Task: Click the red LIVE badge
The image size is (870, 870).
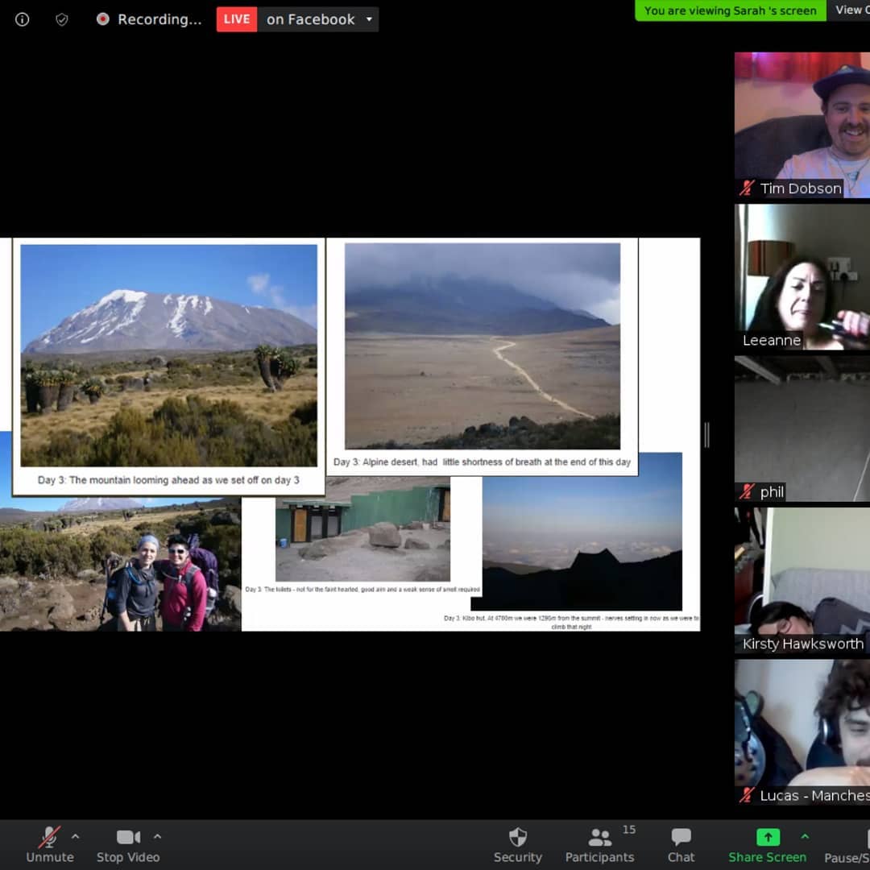Action: pyautogui.click(x=237, y=19)
